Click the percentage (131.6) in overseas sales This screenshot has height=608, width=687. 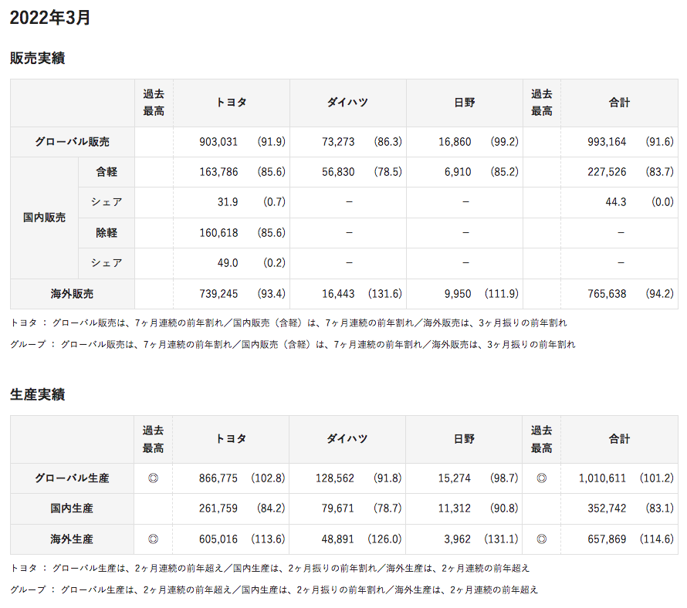384,294
